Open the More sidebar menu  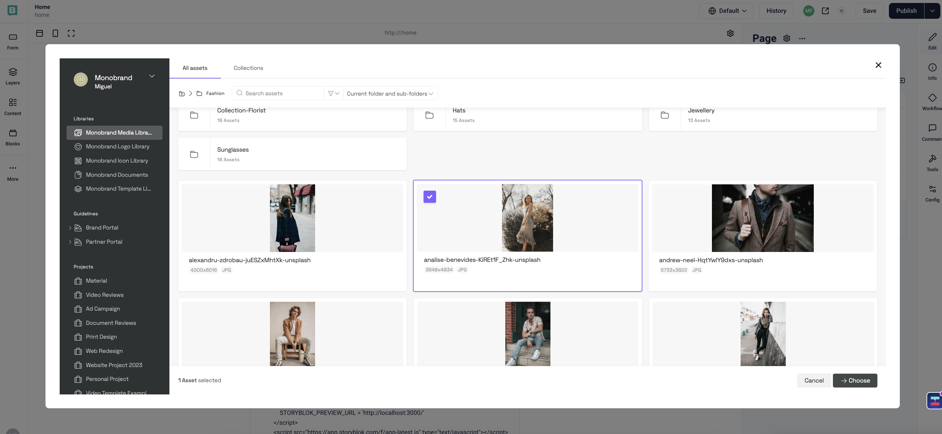[13, 172]
